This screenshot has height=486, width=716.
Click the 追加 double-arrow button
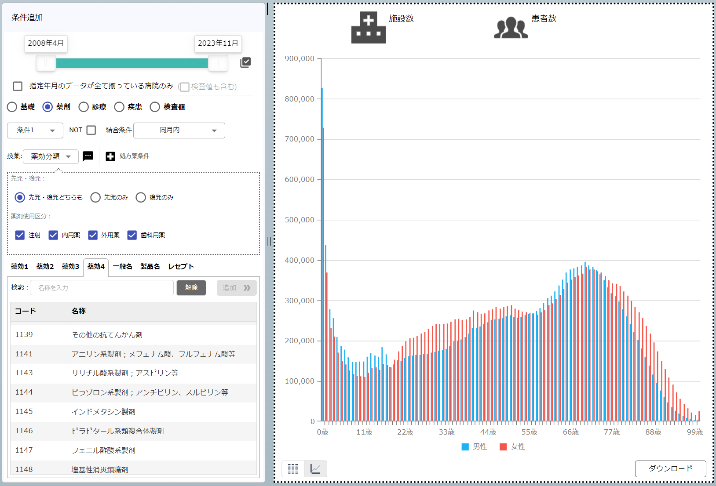point(237,288)
